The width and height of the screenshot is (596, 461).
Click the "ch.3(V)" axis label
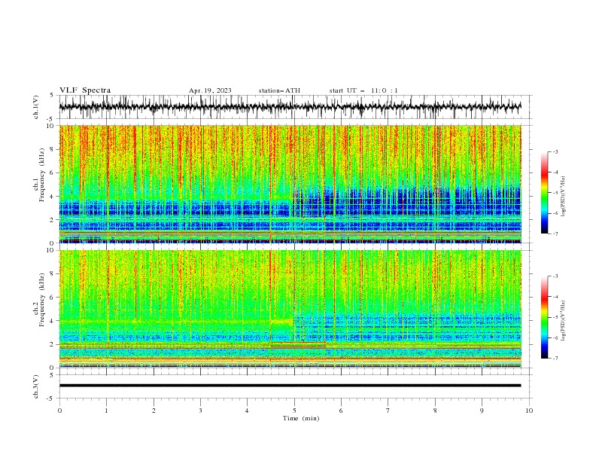click(36, 386)
